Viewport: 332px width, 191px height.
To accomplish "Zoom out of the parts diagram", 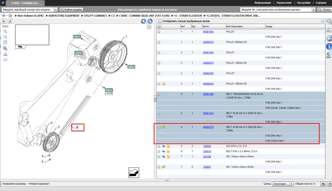I will [x=5, y=37].
